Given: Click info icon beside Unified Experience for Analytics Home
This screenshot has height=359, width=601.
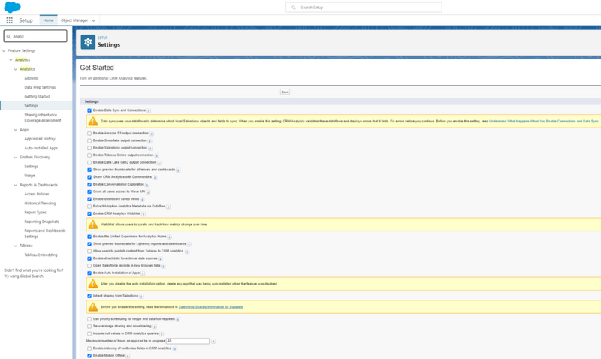Looking at the screenshot, I should (x=170, y=237).
